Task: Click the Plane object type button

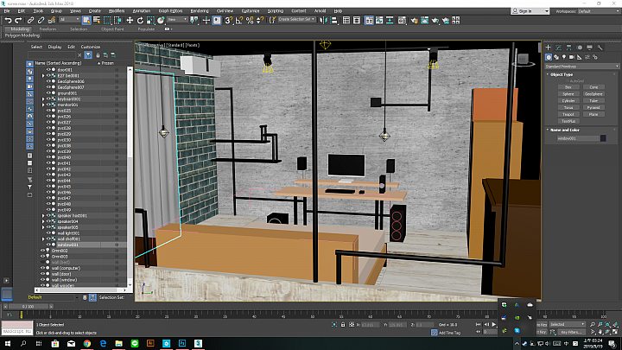Action: 593,114
